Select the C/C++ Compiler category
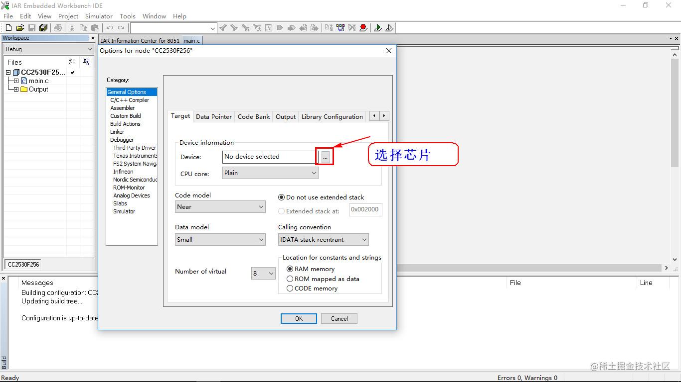Image resolution: width=681 pixels, height=382 pixels. click(130, 100)
